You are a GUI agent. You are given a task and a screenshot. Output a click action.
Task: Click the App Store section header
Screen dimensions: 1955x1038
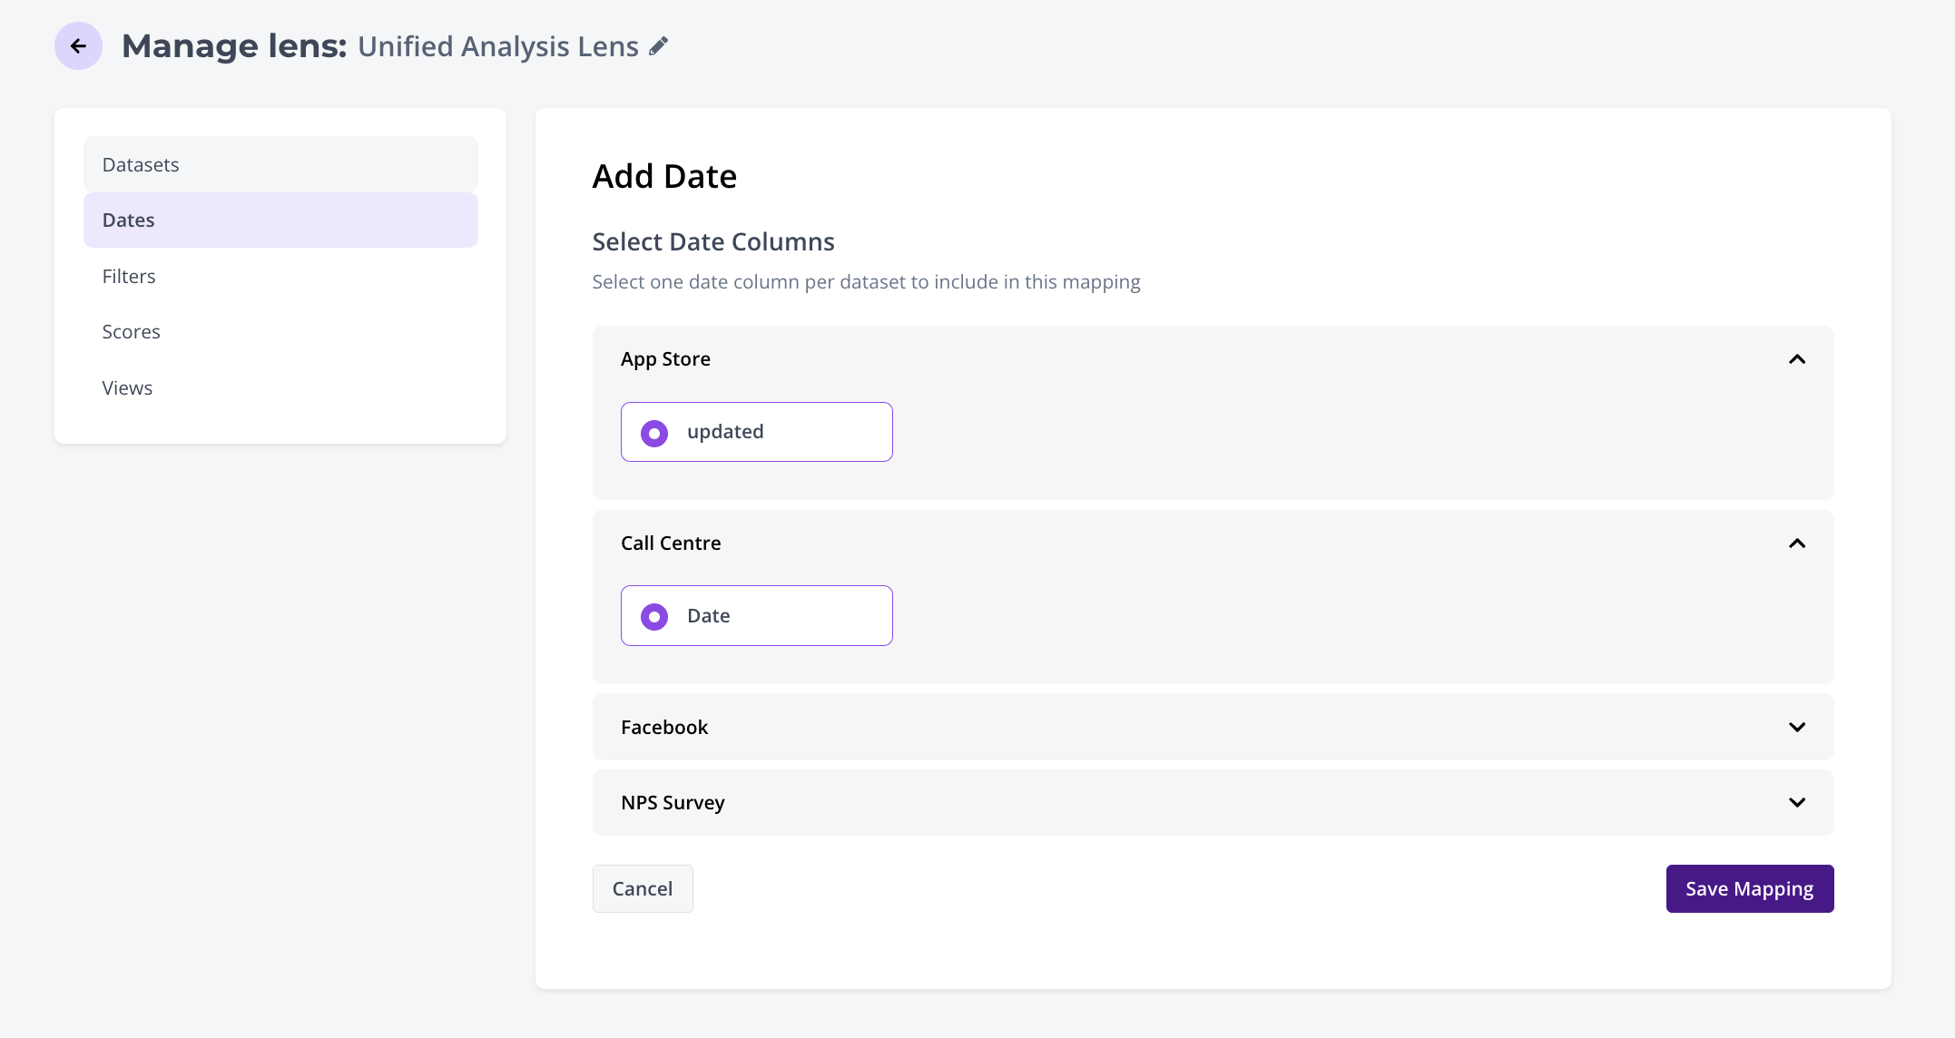[665, 359]
